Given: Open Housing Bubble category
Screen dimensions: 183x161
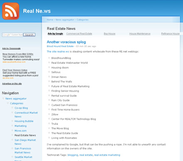Looking at the screenshot, I should coord(24,121).
